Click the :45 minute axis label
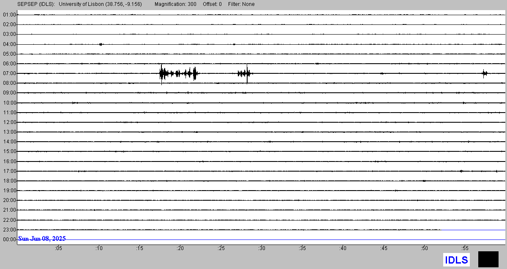This screenshot has height=269, width=507. click(383, 248)
